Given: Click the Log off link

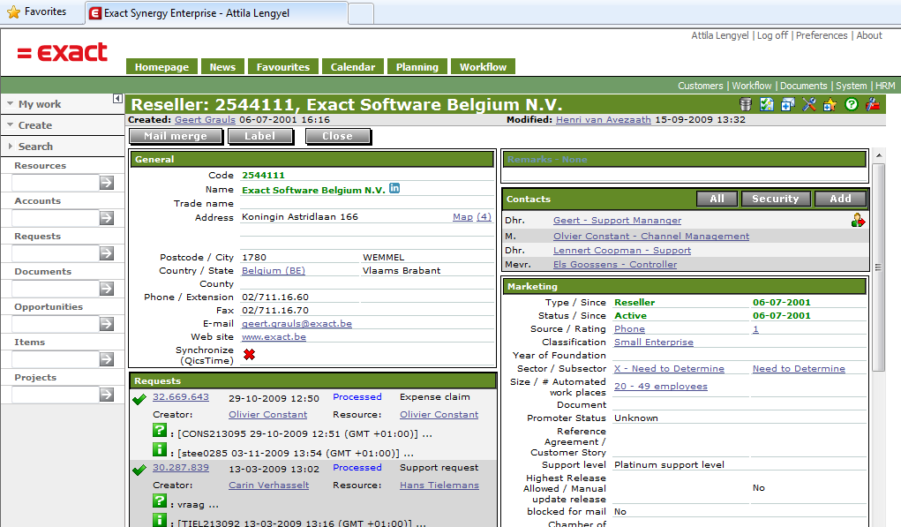Looking at the screenshot, I should click(x=772, y=35).
